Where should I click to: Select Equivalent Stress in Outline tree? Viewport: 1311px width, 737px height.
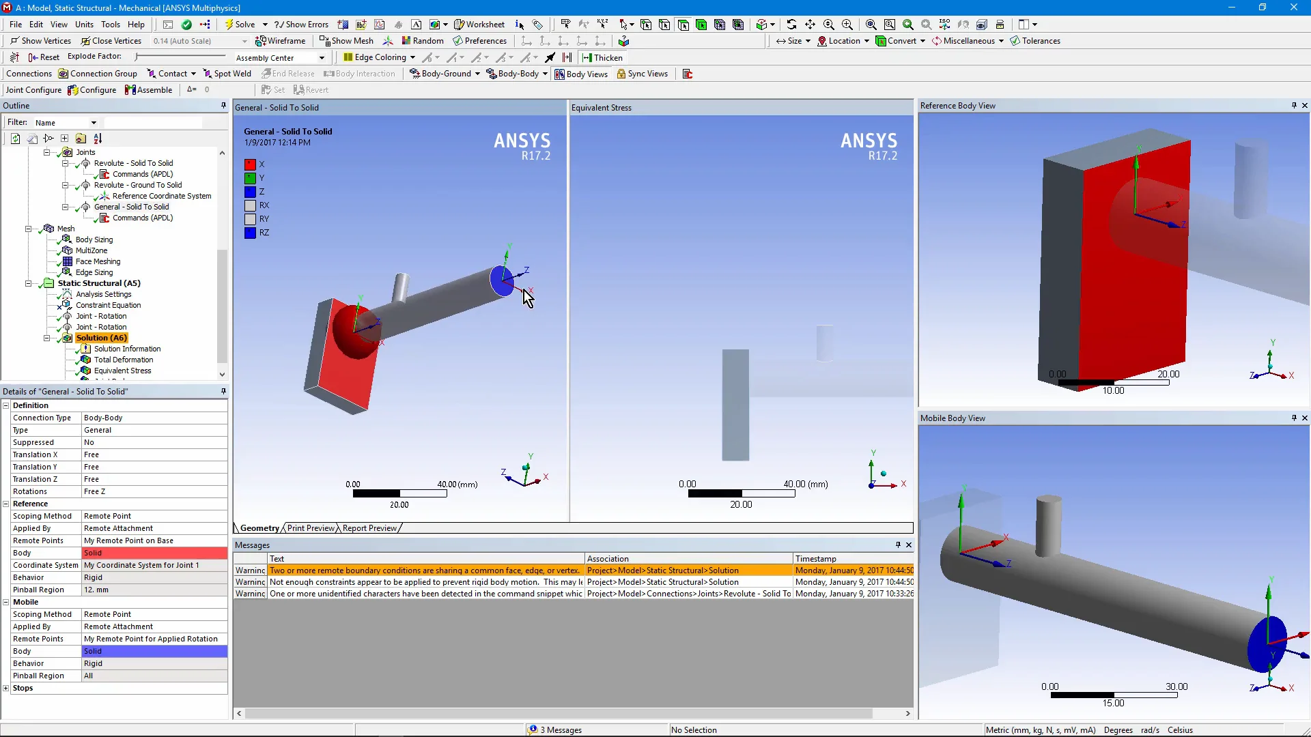tap(122, 371)
